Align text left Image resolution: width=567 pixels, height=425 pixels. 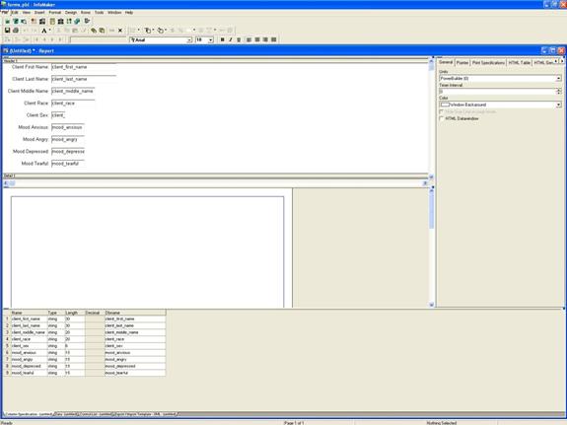point(248,39)
